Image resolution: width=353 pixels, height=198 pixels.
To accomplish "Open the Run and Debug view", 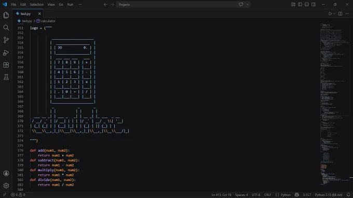I will point(6,52).
